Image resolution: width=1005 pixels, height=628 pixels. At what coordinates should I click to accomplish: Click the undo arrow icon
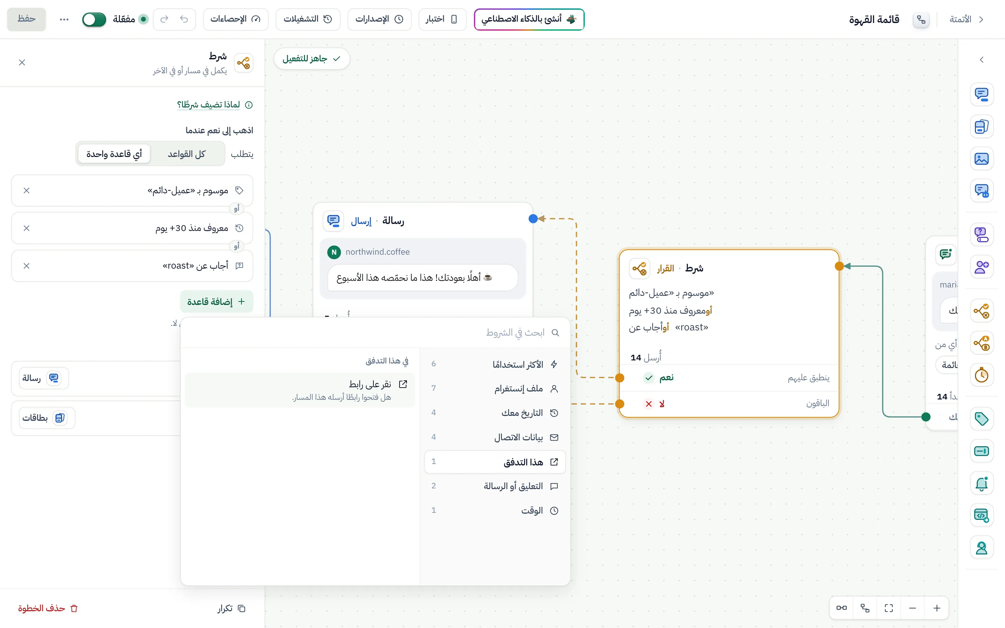pos(184,19)
